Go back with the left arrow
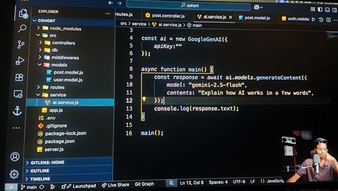 (x=111, y=3)
